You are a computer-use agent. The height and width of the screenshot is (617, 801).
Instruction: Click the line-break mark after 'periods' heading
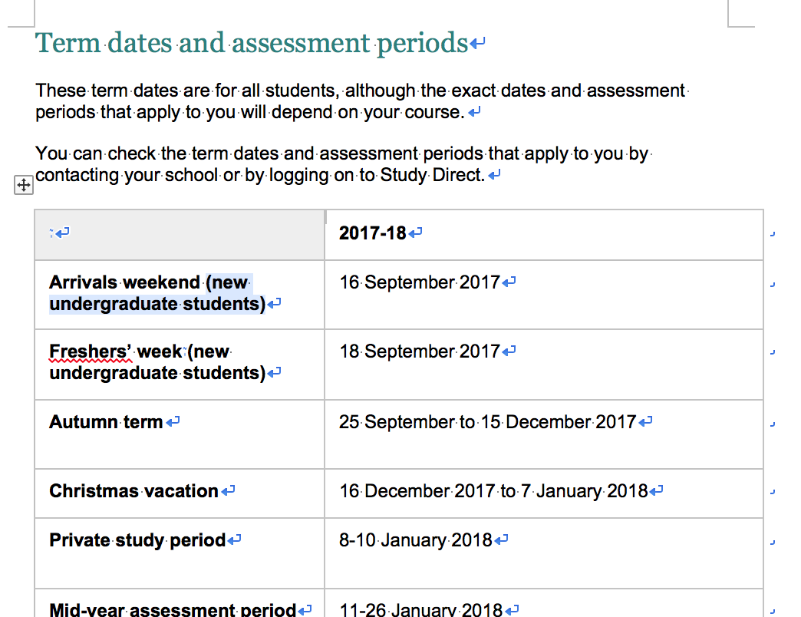point(477,44)
